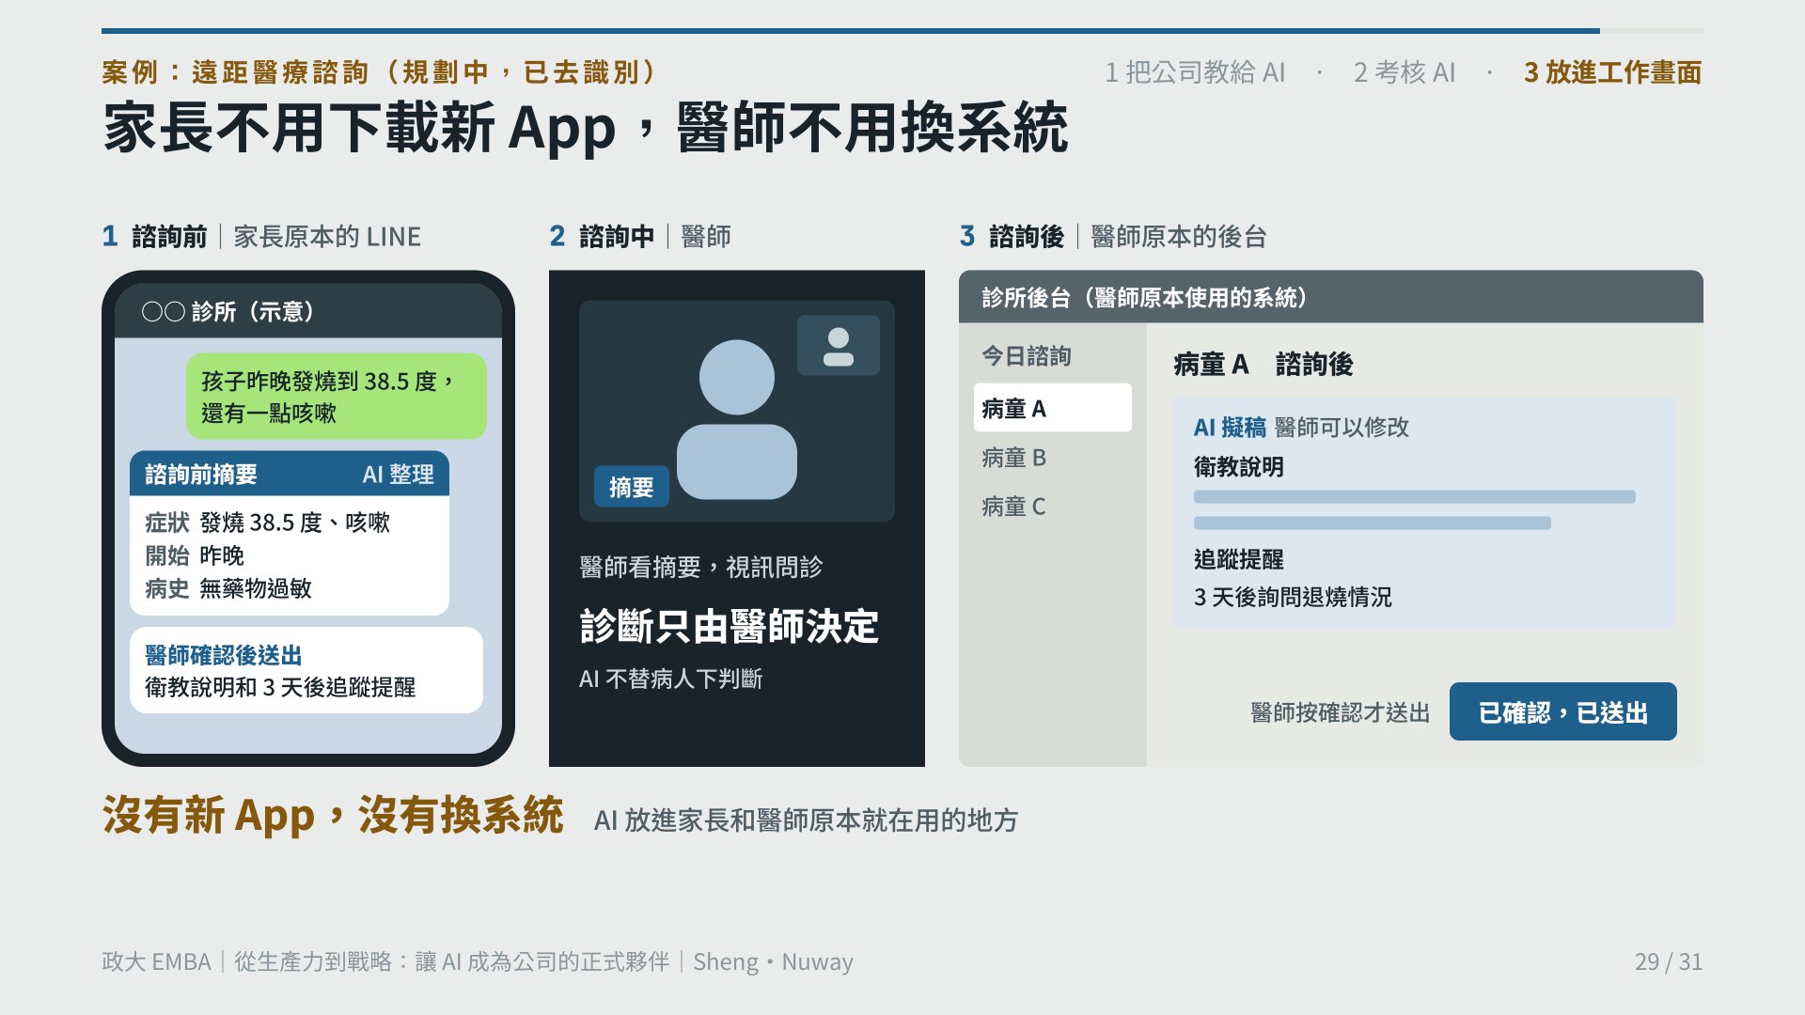Screen dimensions: 1805x1015
Task: Click the green fever chat message bubble
Action: [x=336, y=396]
